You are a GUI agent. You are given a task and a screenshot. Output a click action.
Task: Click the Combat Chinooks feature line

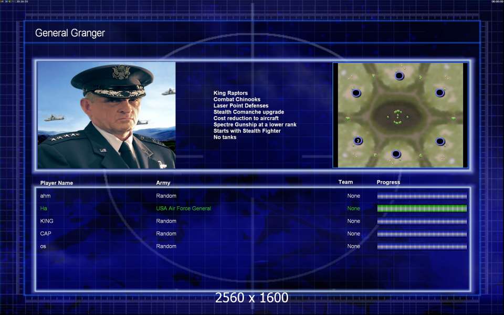pos(237,99)
